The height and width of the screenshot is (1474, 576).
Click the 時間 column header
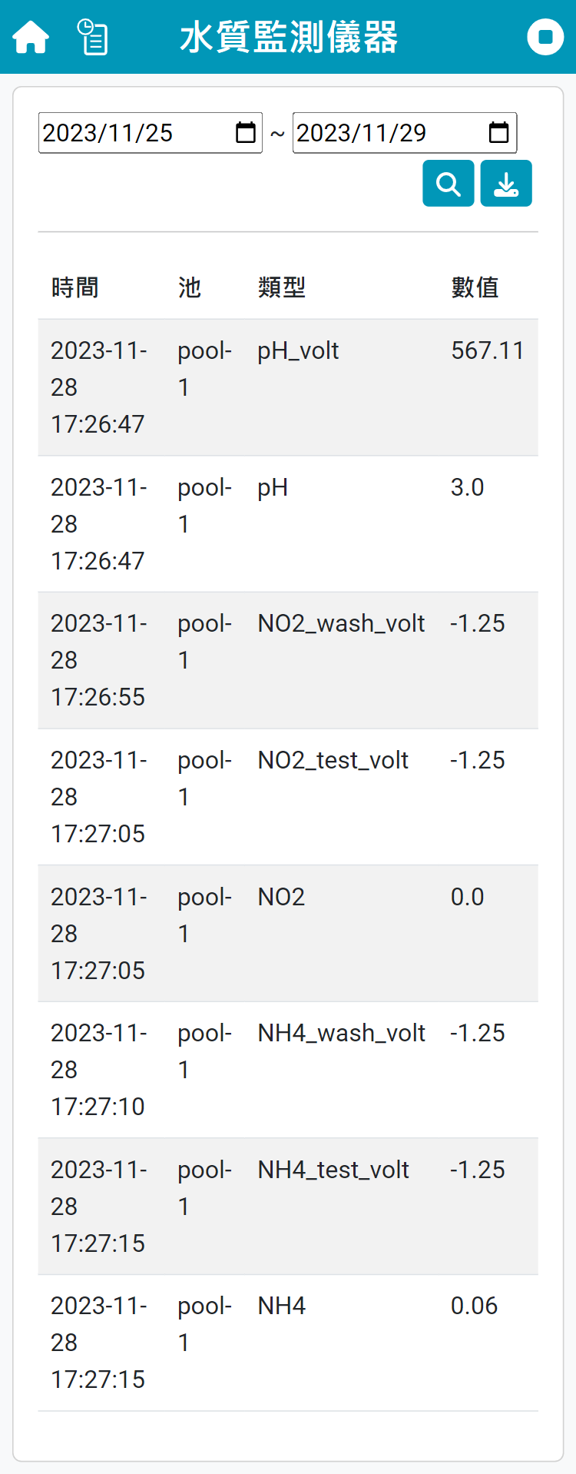(75, 287)
